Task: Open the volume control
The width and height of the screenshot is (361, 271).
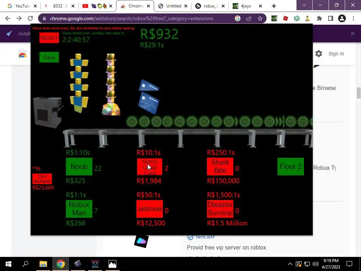Action: tap(316, 264)
